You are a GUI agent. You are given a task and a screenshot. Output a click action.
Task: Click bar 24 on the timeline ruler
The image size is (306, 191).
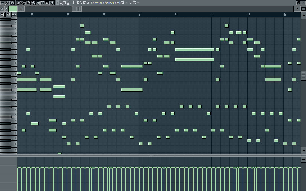coord(249,15)
